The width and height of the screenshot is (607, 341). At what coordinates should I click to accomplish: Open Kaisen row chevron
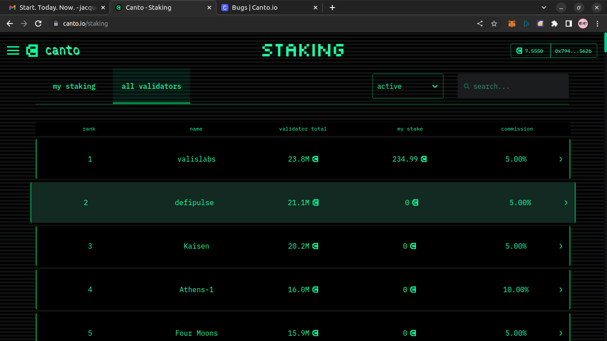[561, 246]
